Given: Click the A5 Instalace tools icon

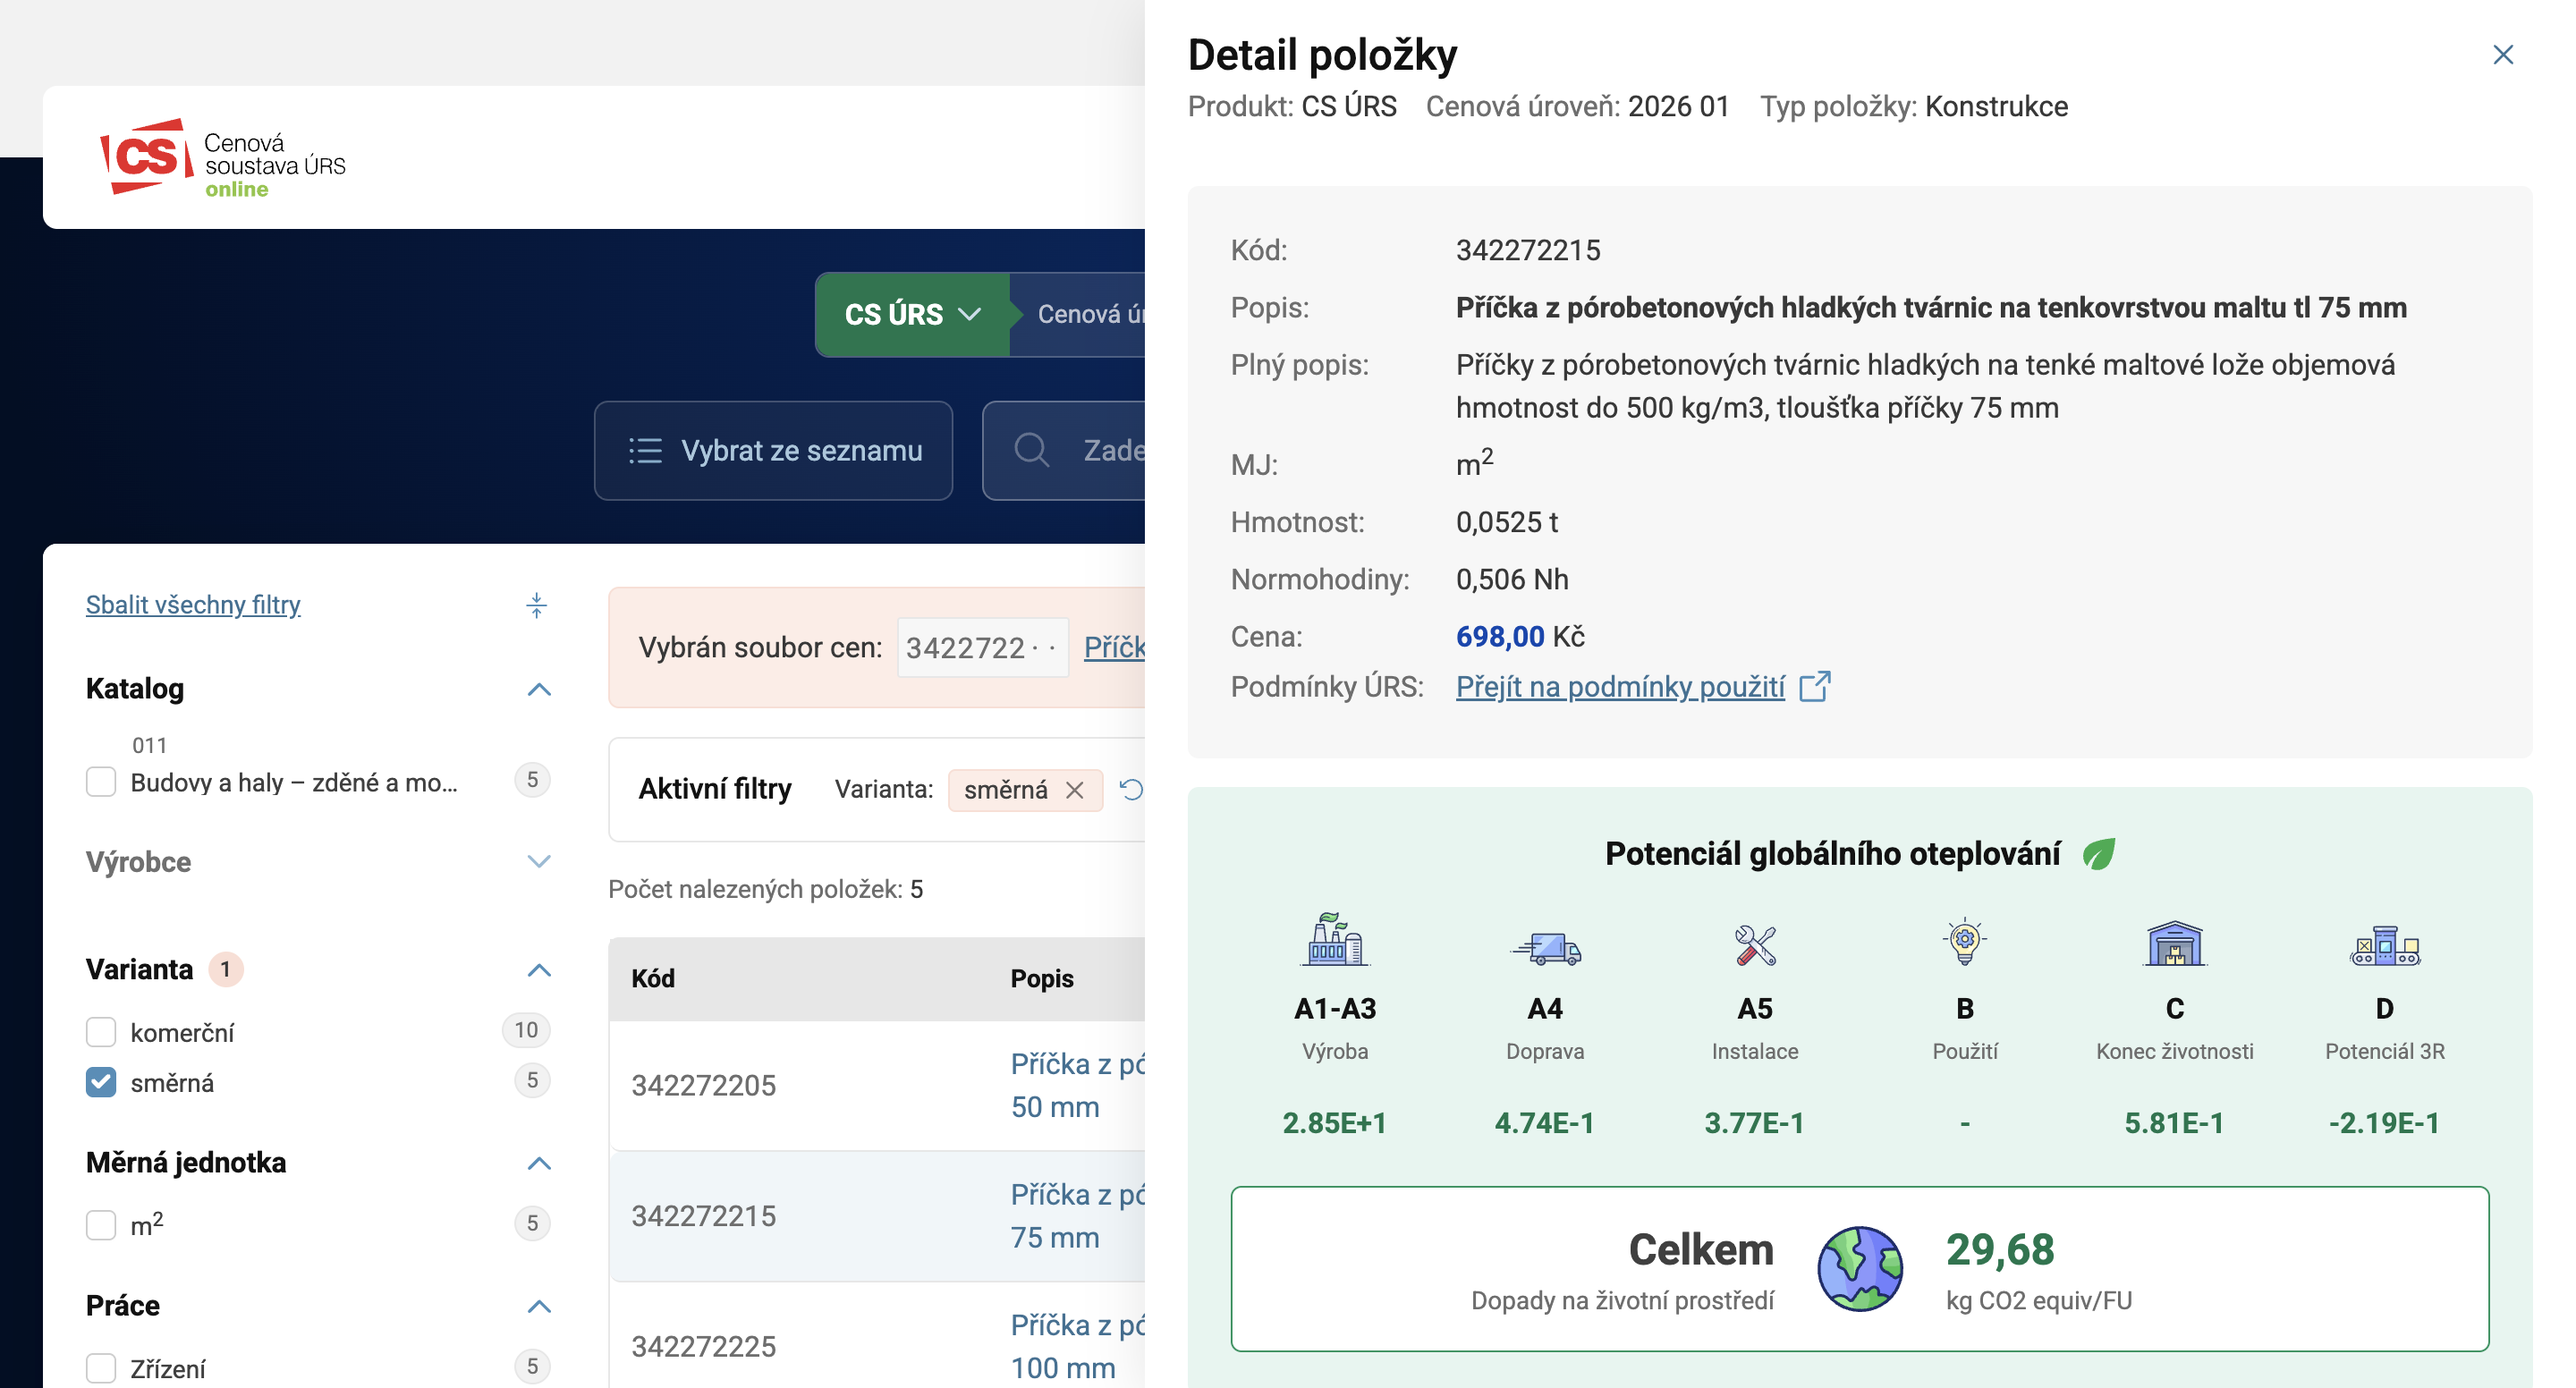Looking at the screenshot, I should (1755, 944).
